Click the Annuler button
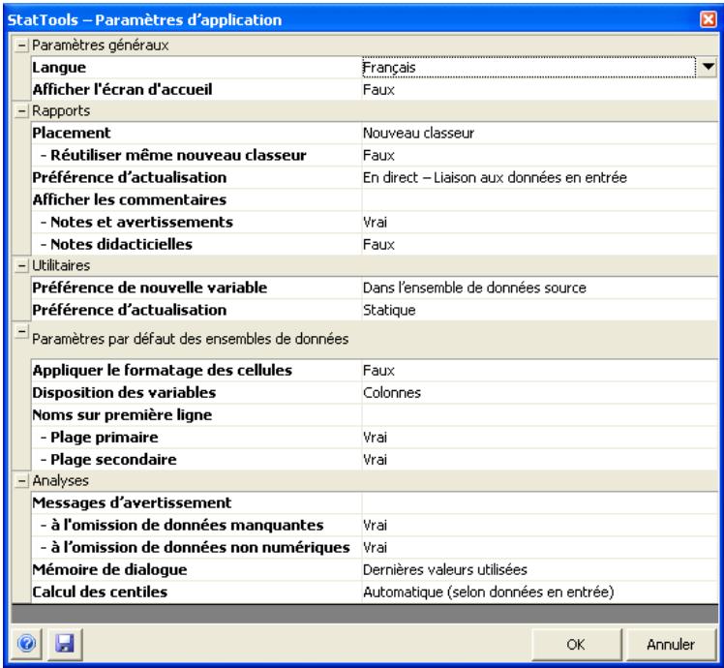The width and height of the screenshot is (724, 668). click(x=671, y=644)
